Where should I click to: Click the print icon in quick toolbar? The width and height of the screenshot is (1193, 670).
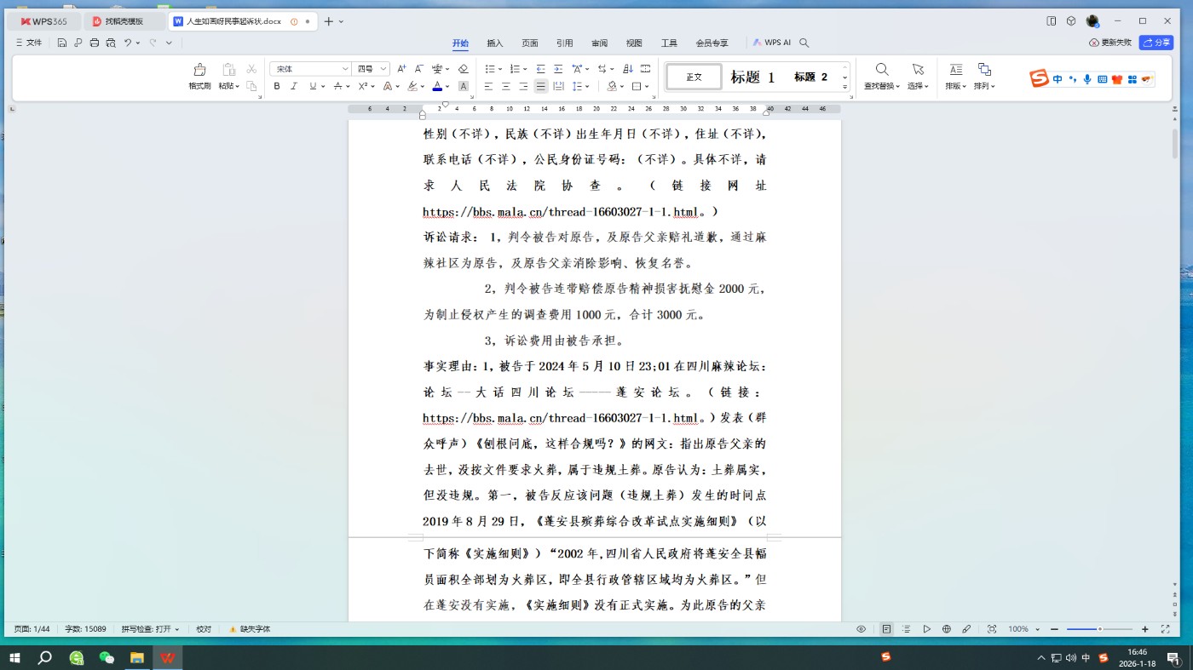point(95,43)
